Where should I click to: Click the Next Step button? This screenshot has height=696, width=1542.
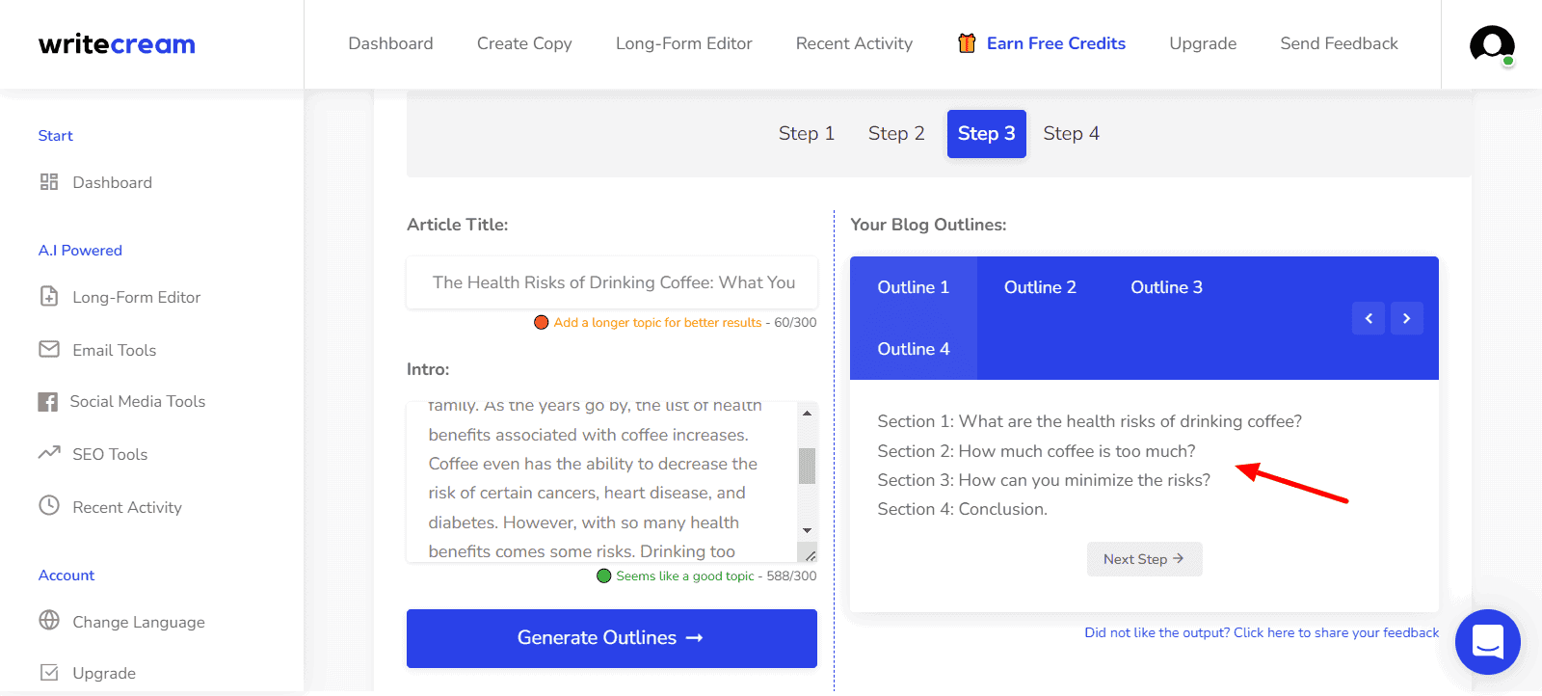coord(1144,559)
